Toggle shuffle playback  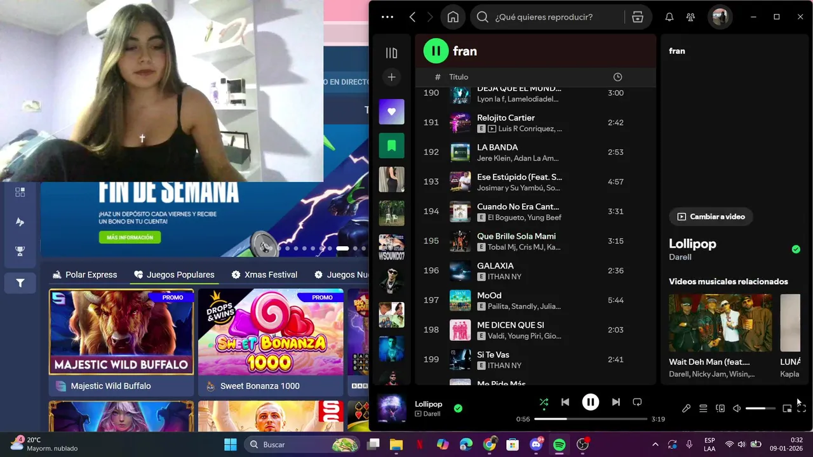click(x=544, y=402)
